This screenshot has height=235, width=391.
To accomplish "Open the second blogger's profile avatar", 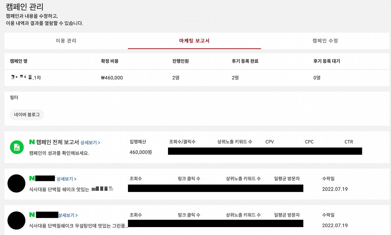I will (16, 220).
